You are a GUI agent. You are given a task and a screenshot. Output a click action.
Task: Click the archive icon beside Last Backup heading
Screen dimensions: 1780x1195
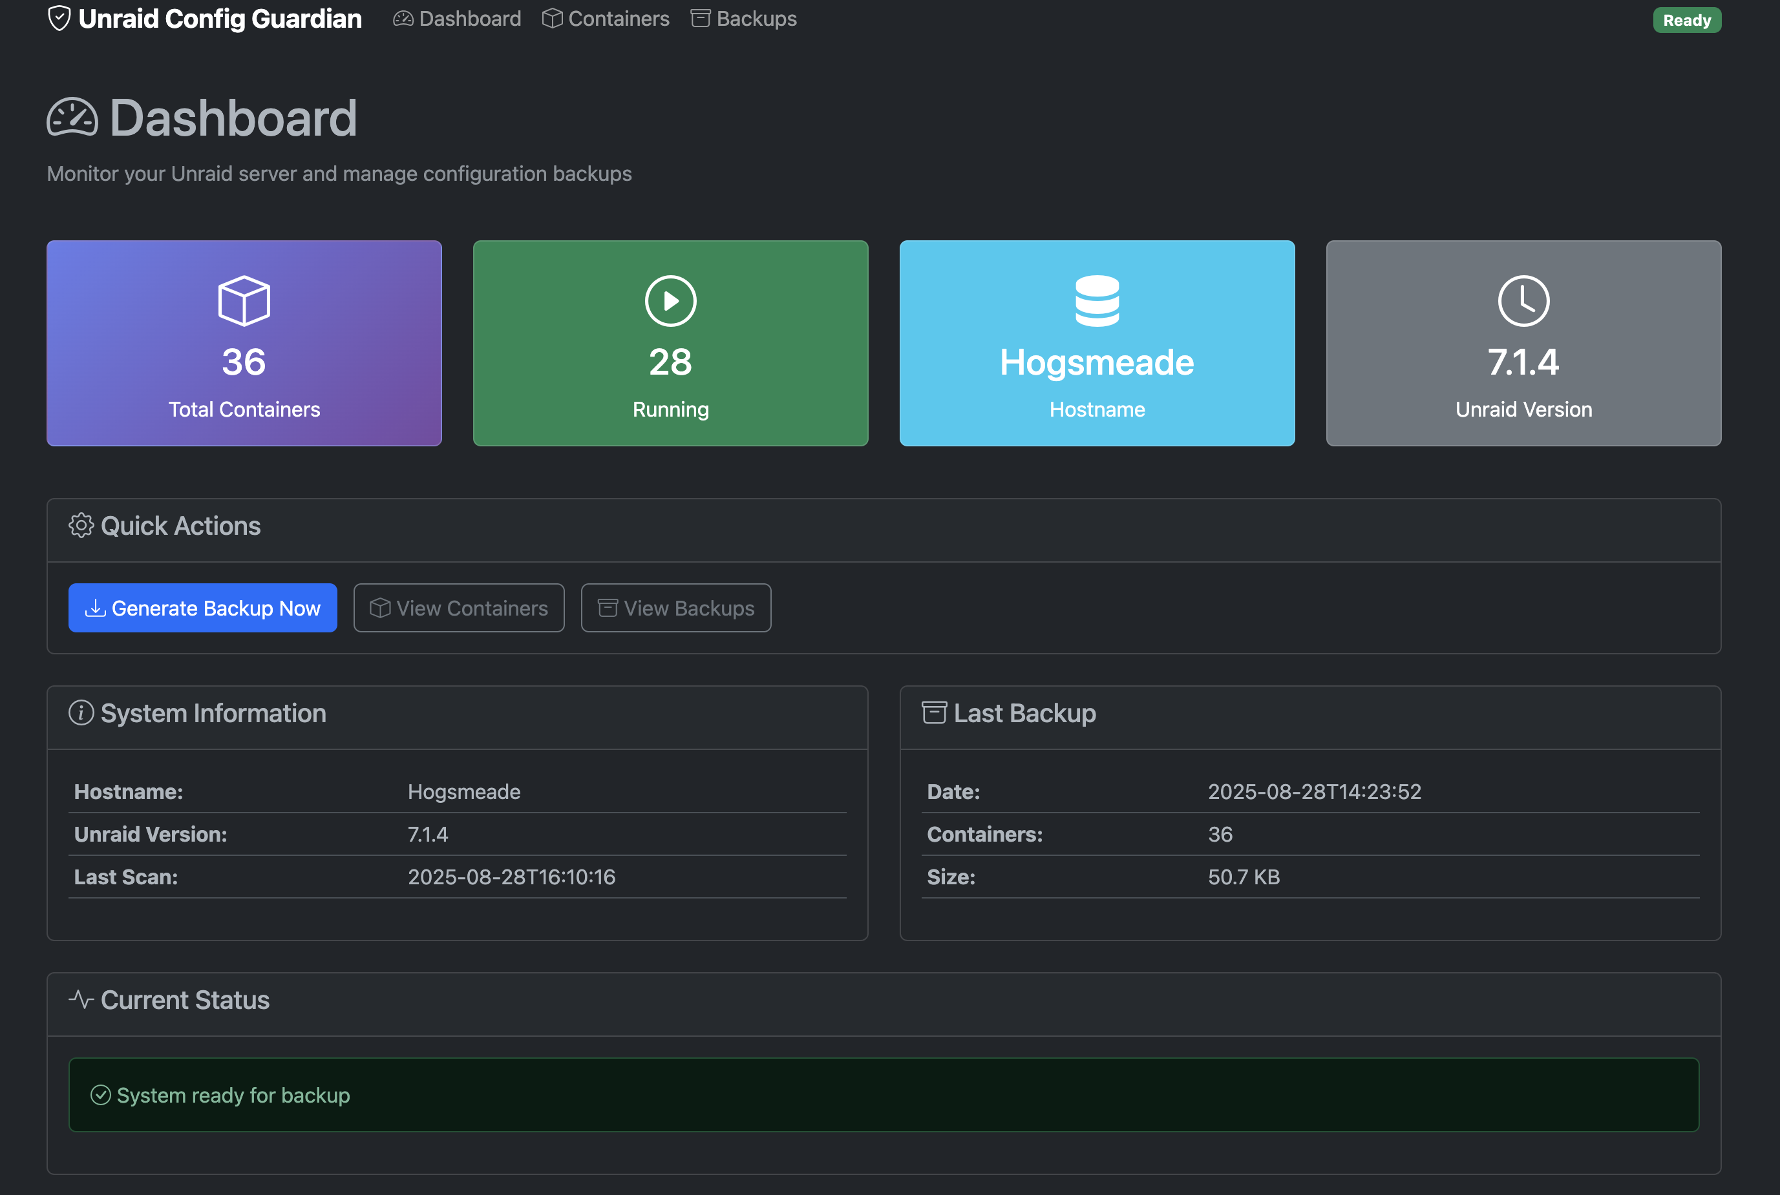click(x=934, y=713)
